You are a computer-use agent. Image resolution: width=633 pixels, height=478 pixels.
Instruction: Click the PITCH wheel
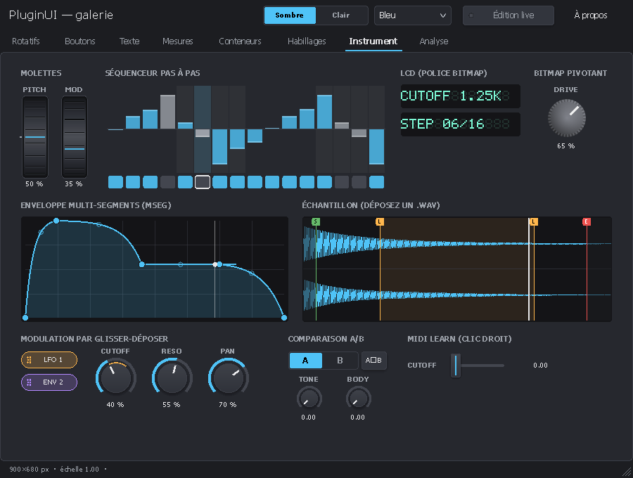(x=34, y=137)
